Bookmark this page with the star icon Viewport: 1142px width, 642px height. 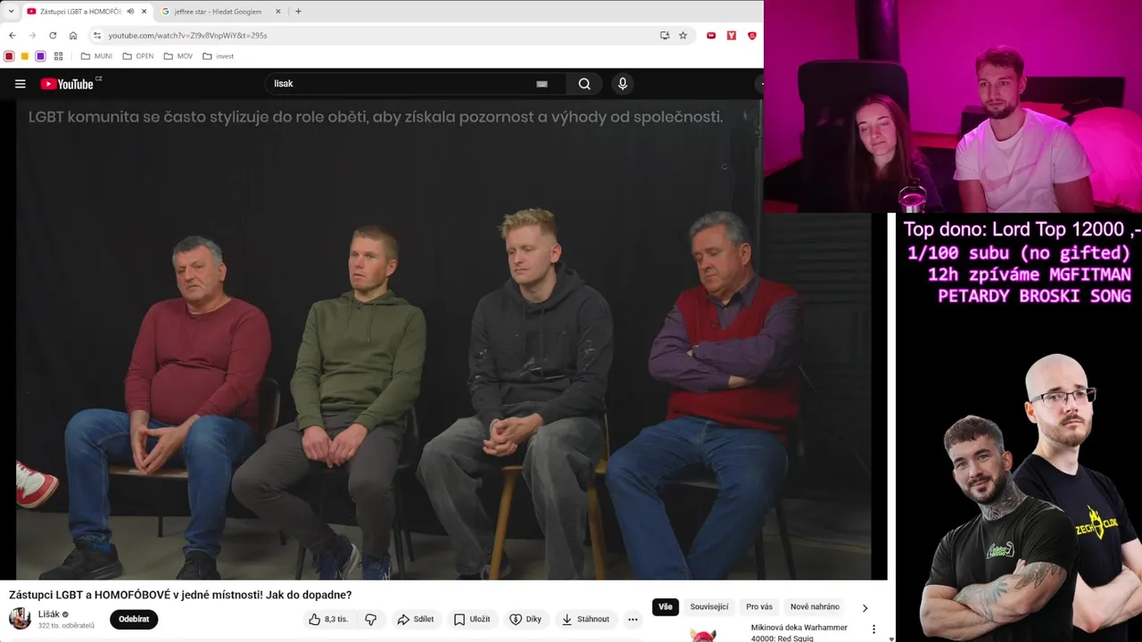(683, 36)
